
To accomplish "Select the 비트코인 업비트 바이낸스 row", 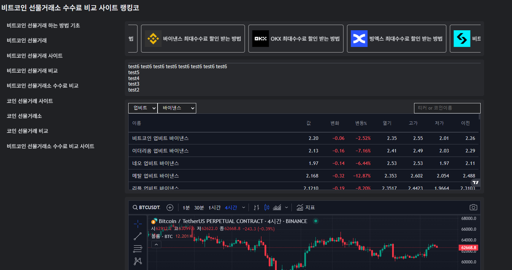I will (x=303, y=138).
